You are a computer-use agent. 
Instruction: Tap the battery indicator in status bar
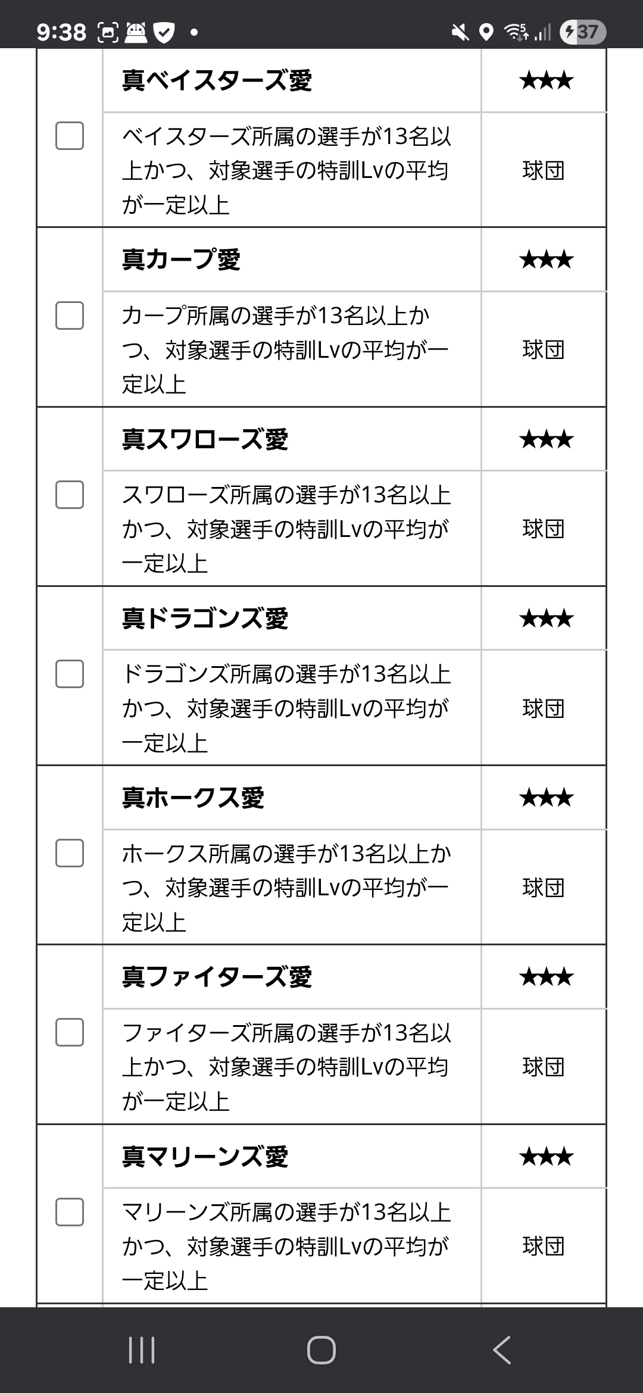click(x=583, y=32)
